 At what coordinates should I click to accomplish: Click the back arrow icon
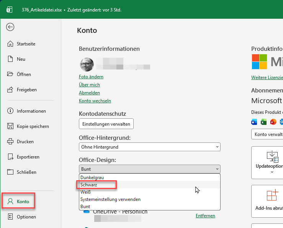pyautogui.click(x=10, y=27)
